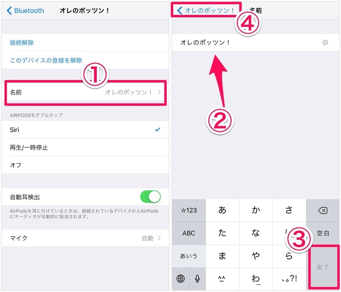This screenshot has height=292, width=341.
Task: Return to オレのポッツン！ settings page
Action: coord(206,10)
